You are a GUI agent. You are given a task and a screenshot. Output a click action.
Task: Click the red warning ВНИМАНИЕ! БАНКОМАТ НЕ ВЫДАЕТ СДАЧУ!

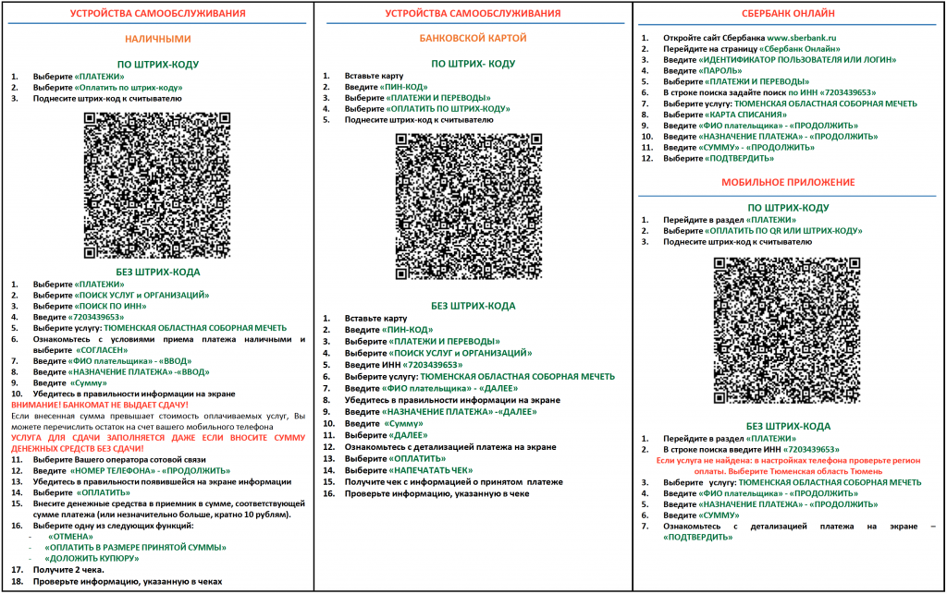[100, 406]
